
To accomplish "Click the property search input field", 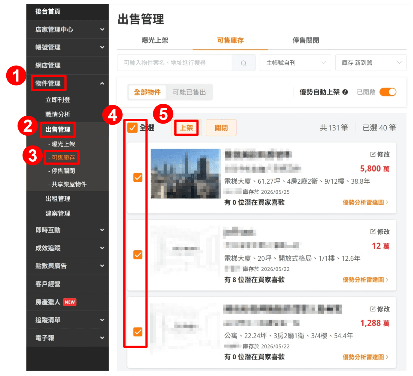I will tap(175, 63).
